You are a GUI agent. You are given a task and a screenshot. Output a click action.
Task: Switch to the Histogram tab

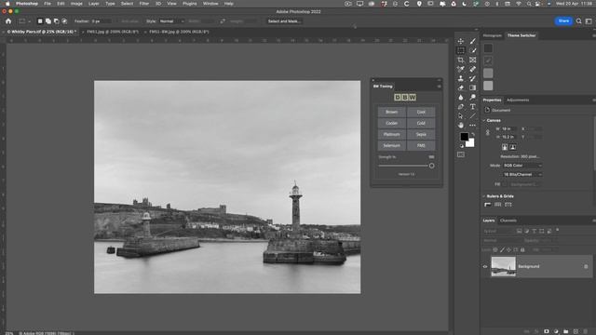coord(493,35)
